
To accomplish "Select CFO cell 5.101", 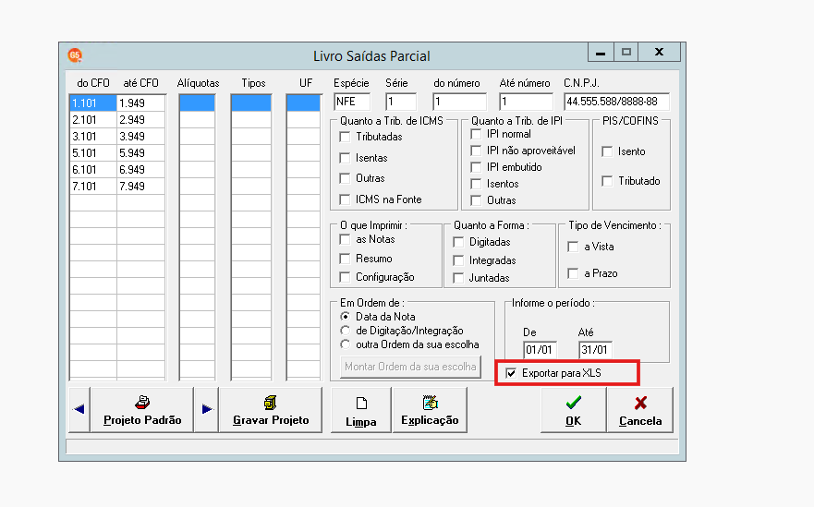I will (x=93, y=152).
